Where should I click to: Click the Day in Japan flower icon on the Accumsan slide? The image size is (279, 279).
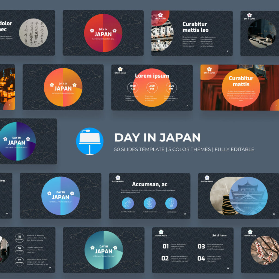[x=118, y=177]
